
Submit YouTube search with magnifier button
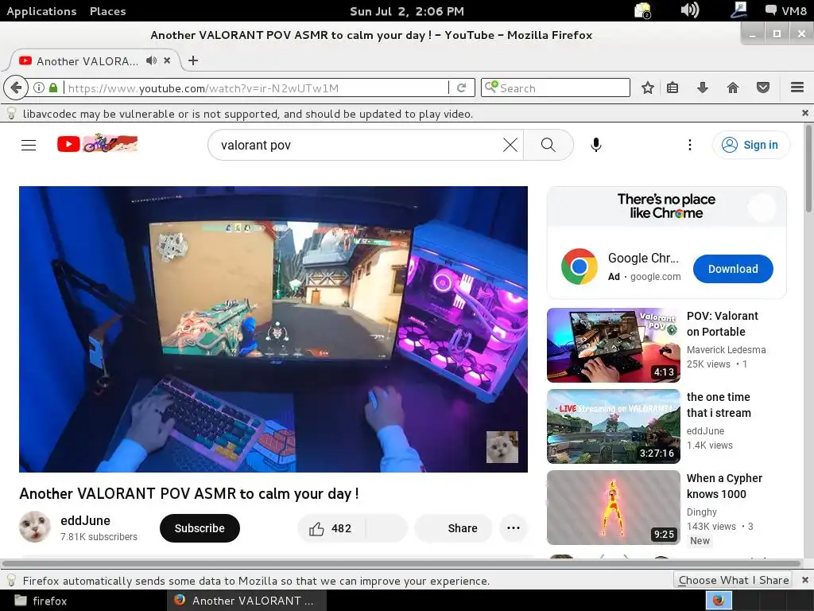pyautogui.click(x=548, y=145)
